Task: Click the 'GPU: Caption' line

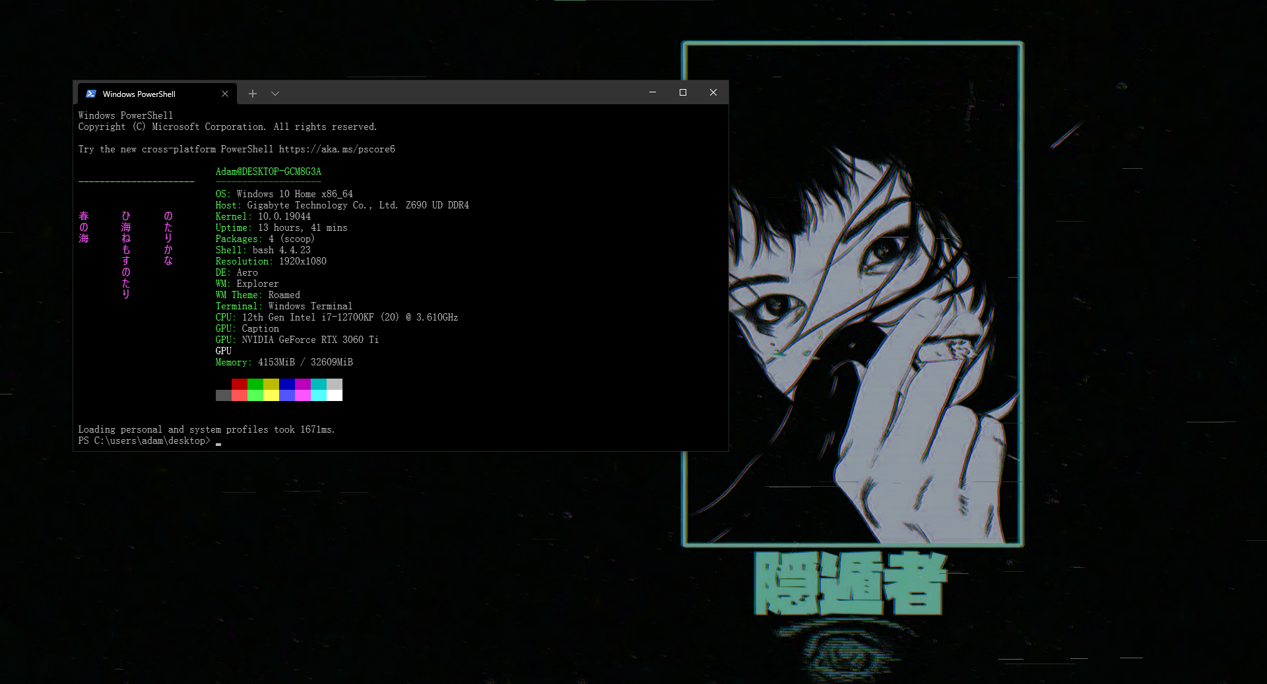Action: point(247,328)
